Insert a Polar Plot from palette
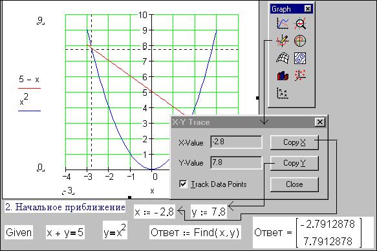This screenshot has height=251, width=377. click(300, 41)
